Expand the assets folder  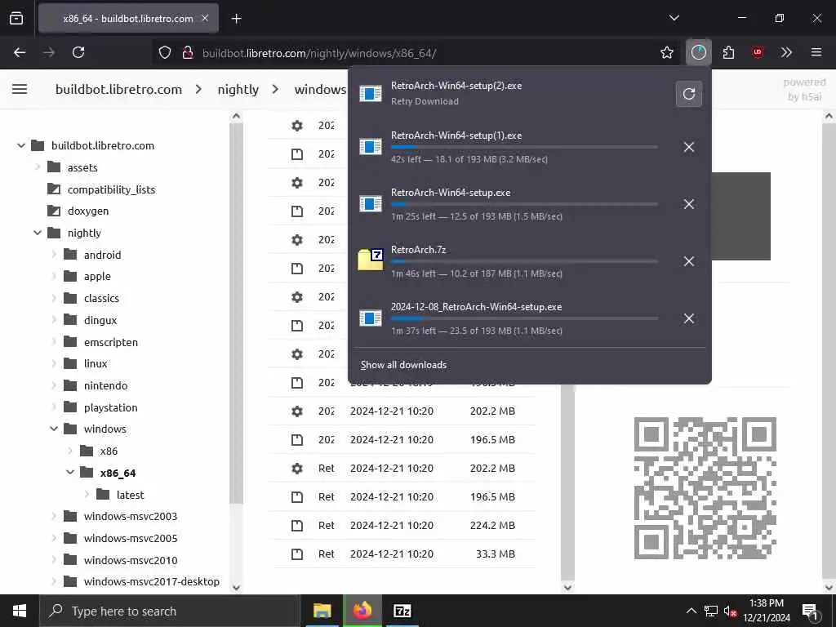(38, 167)
